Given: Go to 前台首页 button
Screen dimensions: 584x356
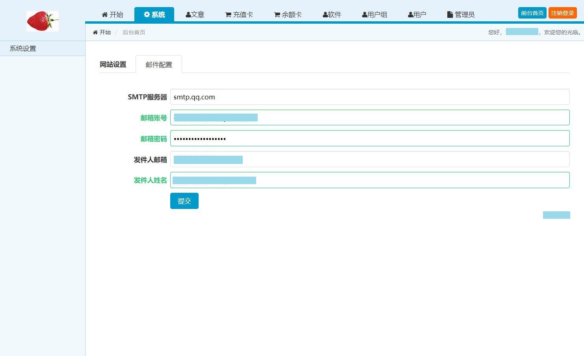Looking at the screenshot, I should [x=532, y=13].
